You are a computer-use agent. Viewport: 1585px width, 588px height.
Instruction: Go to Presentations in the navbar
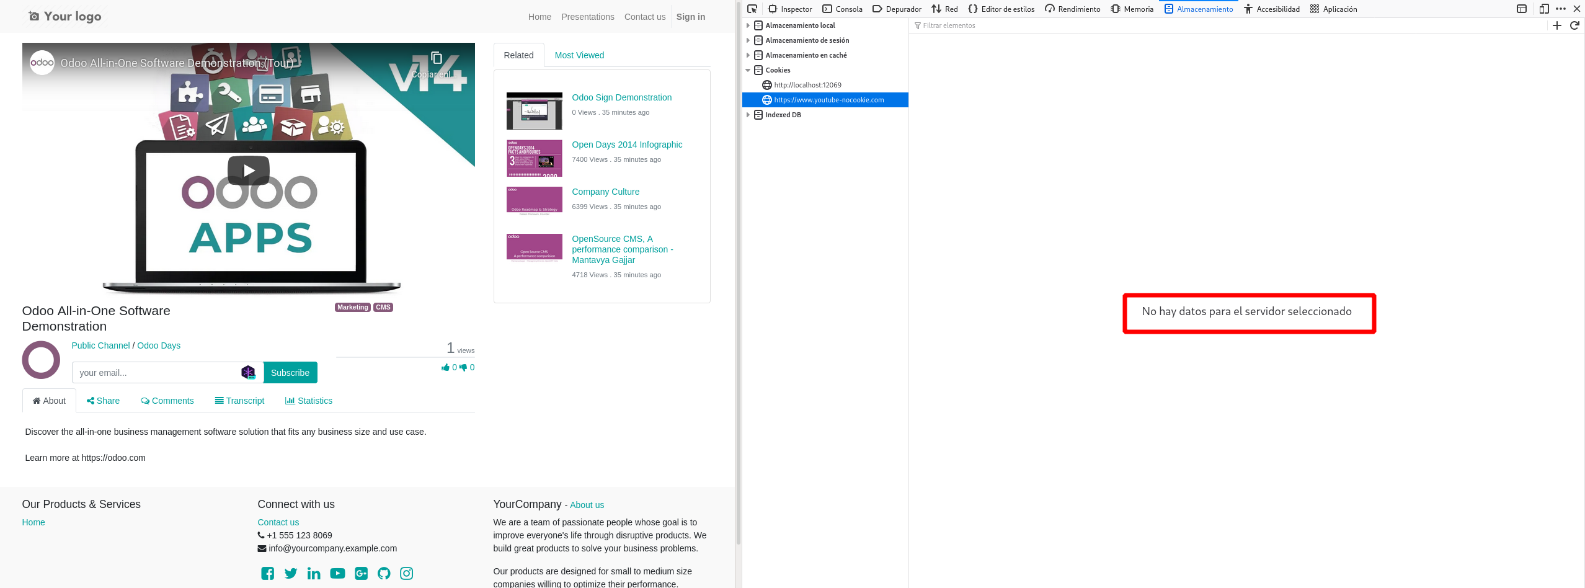tap(588, 17)
